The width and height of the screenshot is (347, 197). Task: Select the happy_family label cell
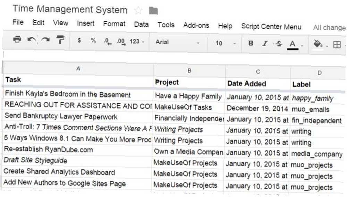click(x=318, y=98)
